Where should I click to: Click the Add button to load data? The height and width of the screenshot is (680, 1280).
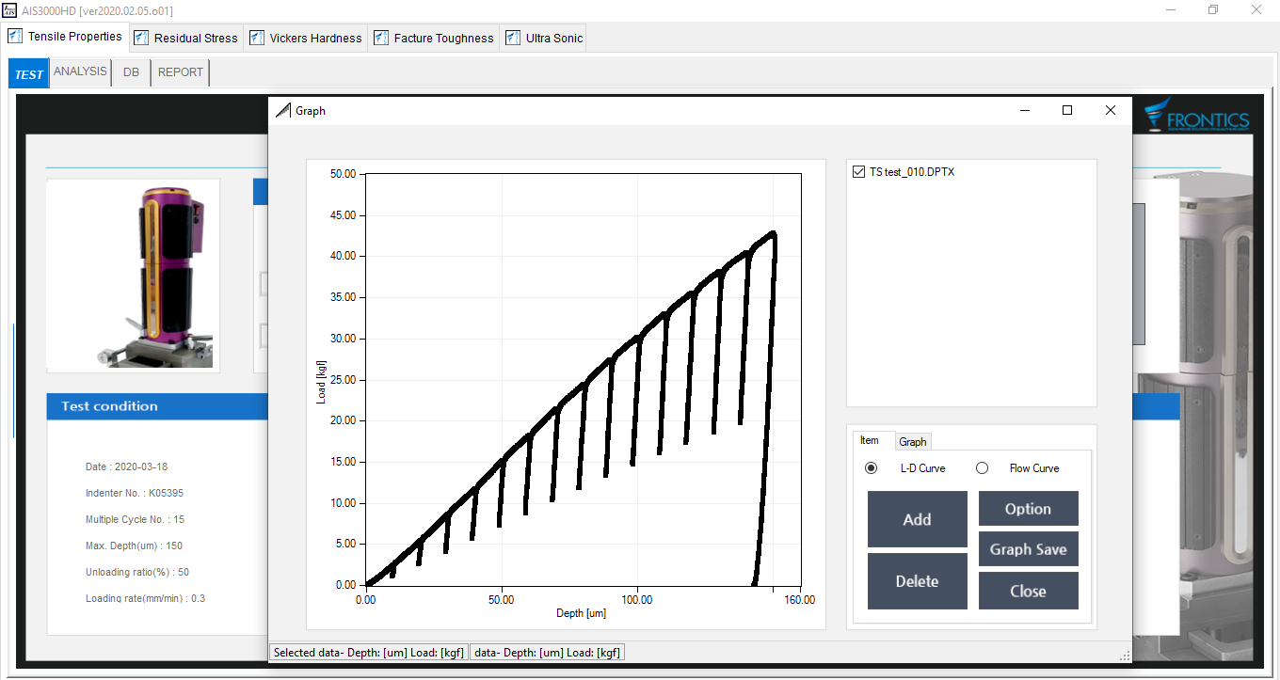tap(917, 519)
